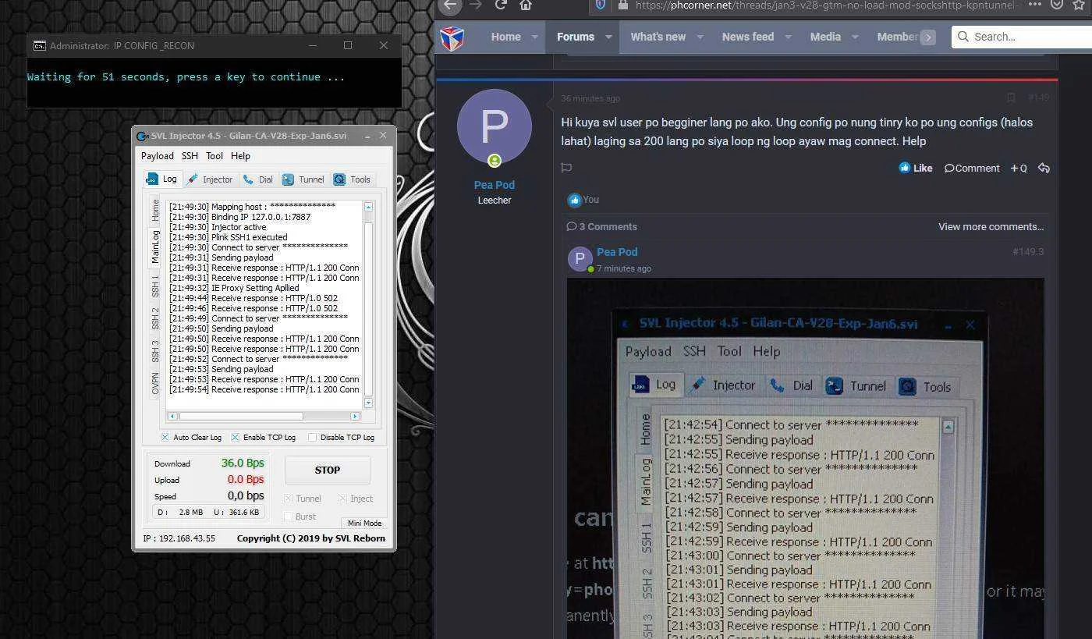Click the Pocket save icon in address bar
This screenshot has width=1092, height=639.
coord(1055,5)
